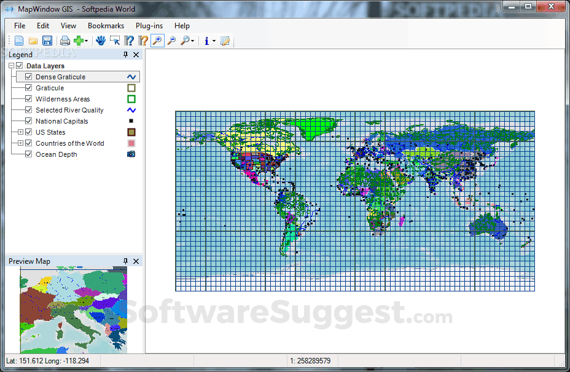Uncheck the Dense Graticule layer

[28, 77]
